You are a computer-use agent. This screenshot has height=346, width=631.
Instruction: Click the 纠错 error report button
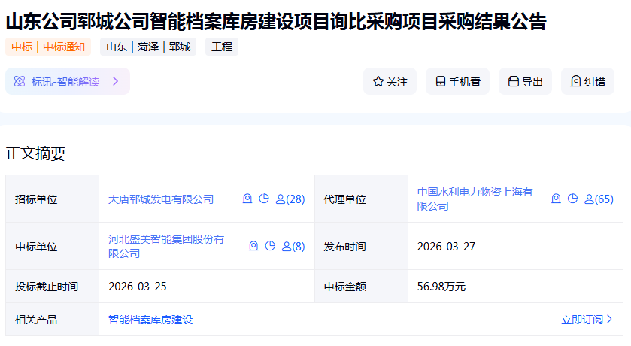[x=587, y=81]
